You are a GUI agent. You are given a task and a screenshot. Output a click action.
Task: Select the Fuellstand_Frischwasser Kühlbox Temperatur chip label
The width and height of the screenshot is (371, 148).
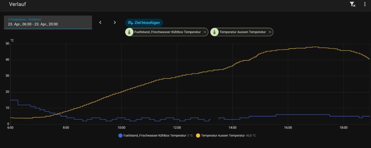coord(167,32)
